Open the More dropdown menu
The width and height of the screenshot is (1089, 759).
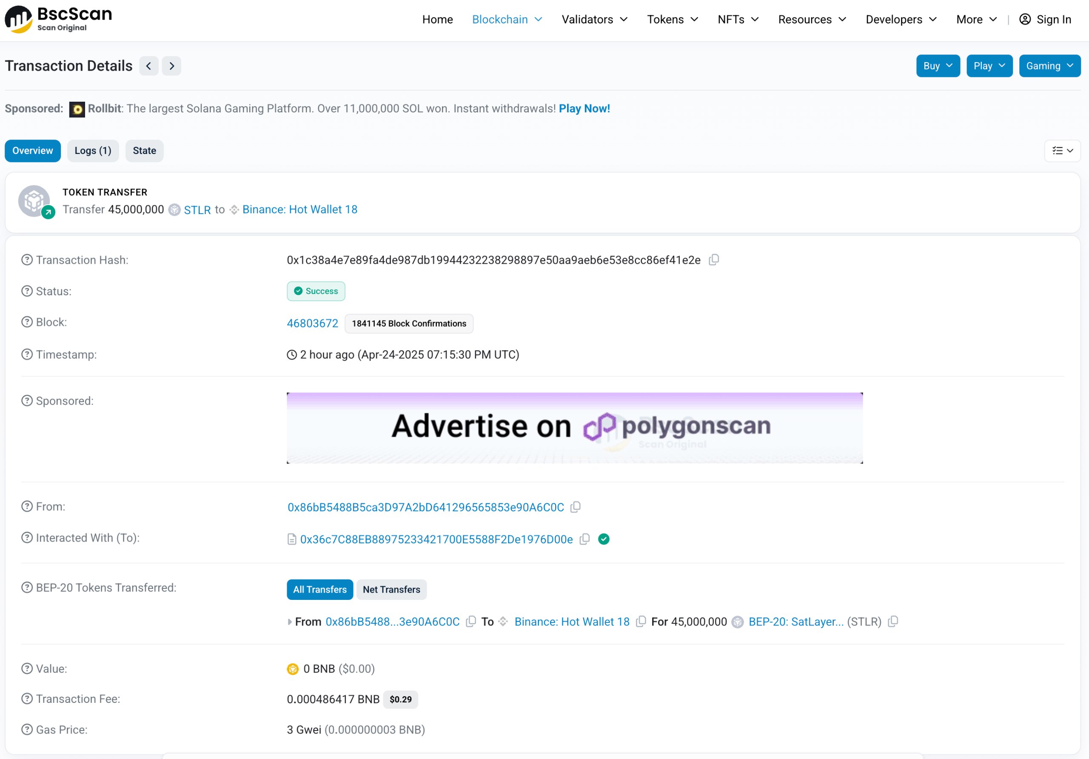(977, 20)
